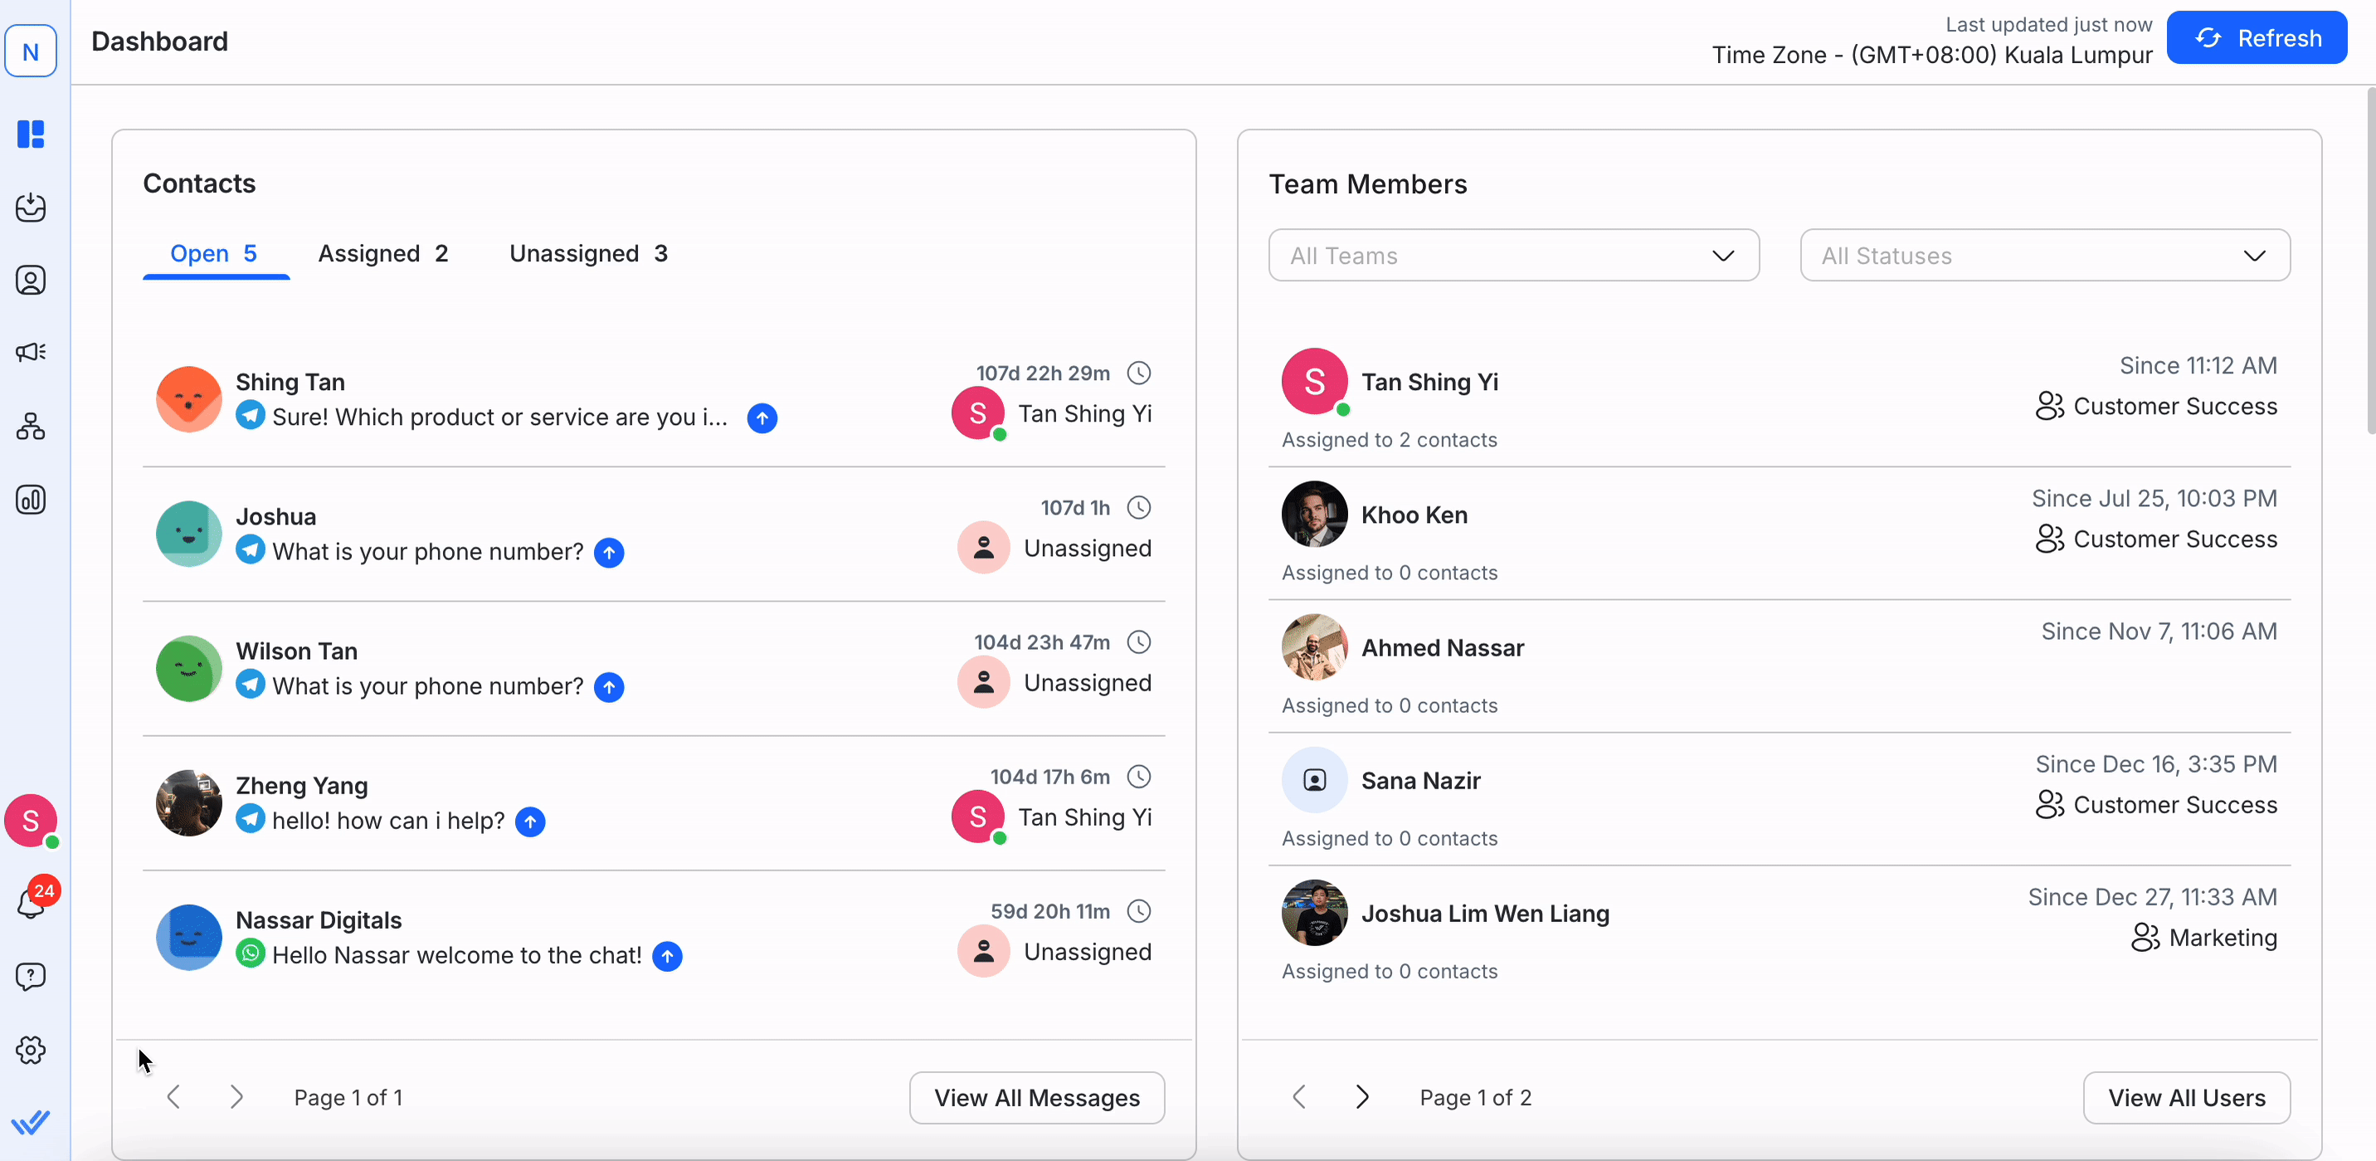2376x1161 pixels.
Task: Open the Help question bubble icon
Action: click(x=31, y=975)
